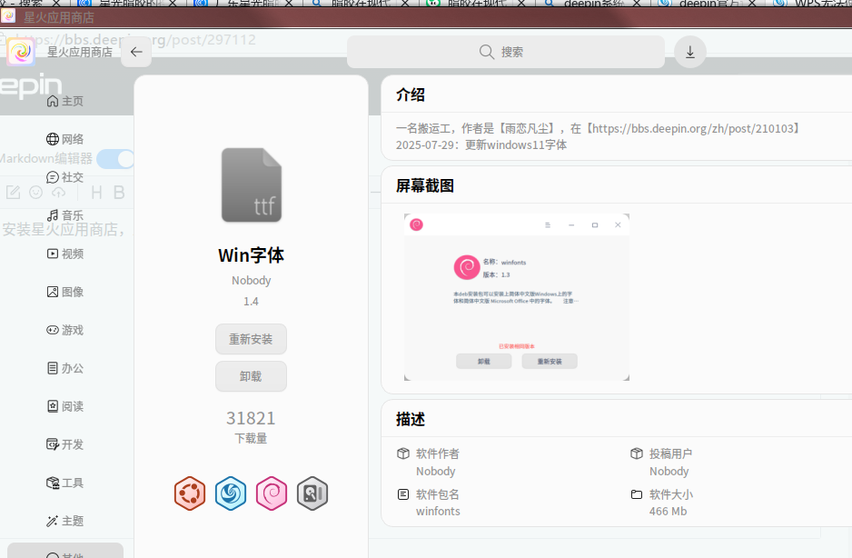The width and height of the screenshot is (852, 558).
Task: Click the 介绍 section heading
Action: click(411, 95)
